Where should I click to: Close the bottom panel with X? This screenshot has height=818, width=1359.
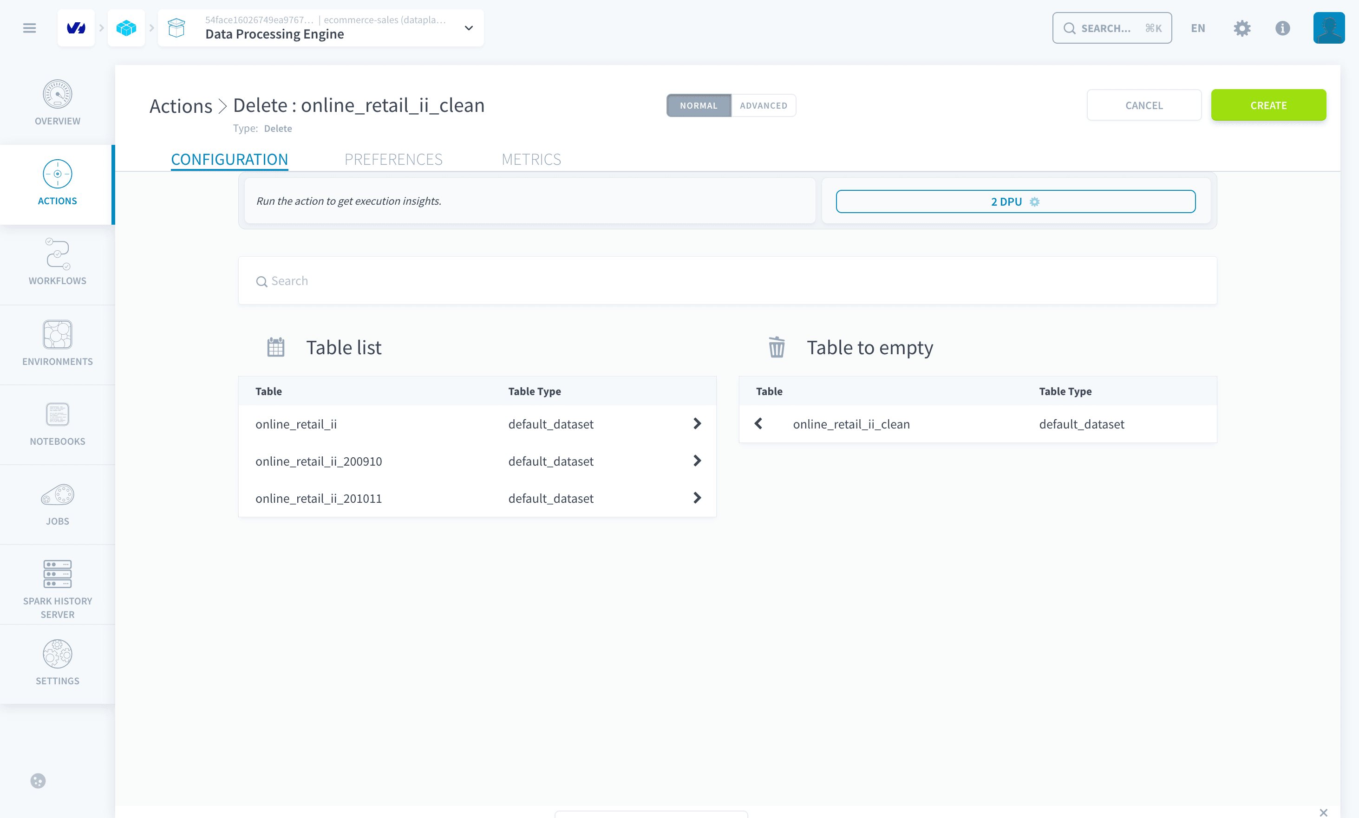coord(1323,812)
